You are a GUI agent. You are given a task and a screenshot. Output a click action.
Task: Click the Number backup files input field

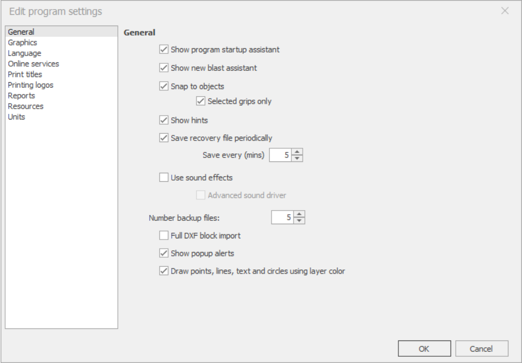click(282, 217)
